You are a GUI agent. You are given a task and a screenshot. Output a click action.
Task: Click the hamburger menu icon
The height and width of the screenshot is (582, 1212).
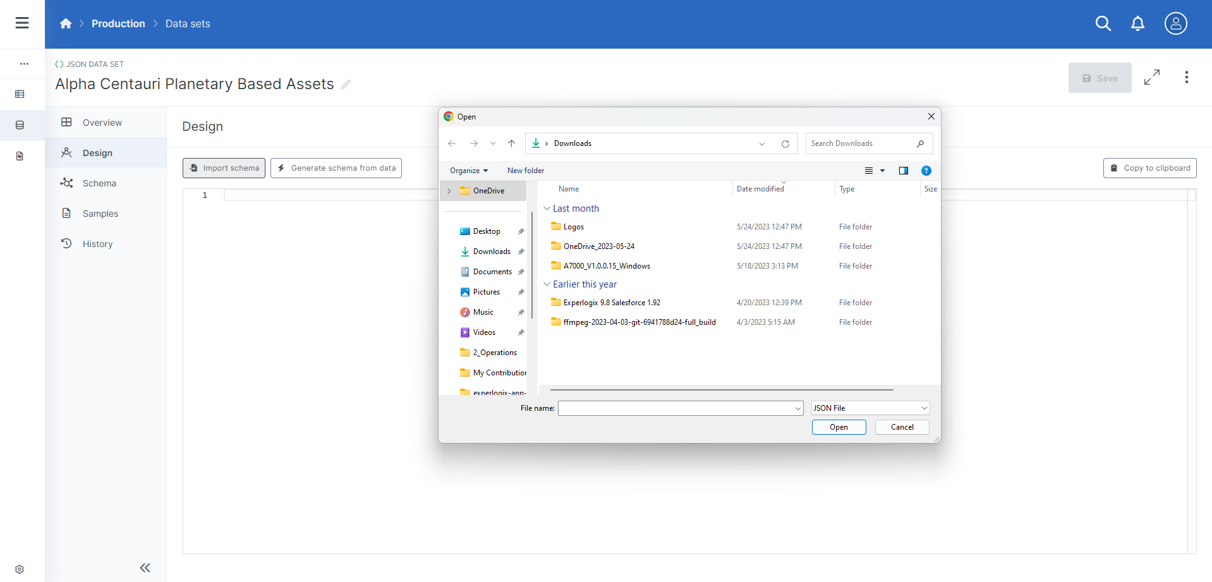point(22,23)
